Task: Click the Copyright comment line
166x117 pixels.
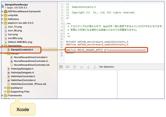Action: [x=101, y=12]
